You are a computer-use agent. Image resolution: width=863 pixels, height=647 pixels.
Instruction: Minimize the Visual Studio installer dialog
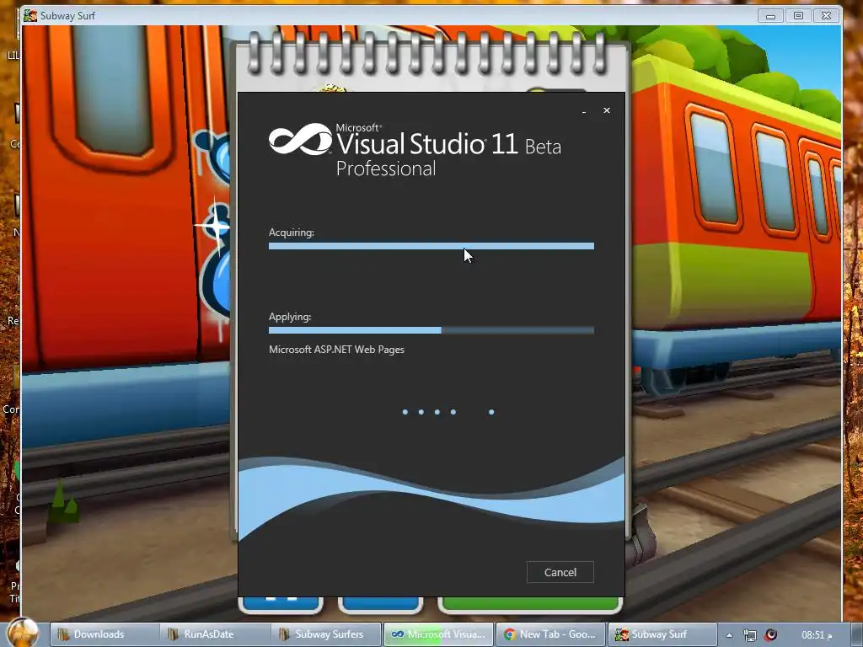[x=584, y=111]
